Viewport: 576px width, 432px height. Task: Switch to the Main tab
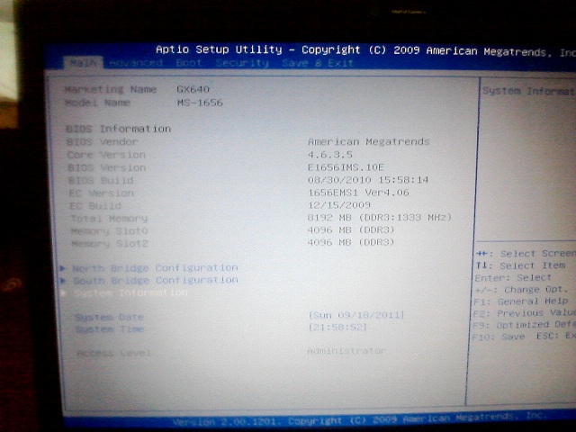(83, 62)
